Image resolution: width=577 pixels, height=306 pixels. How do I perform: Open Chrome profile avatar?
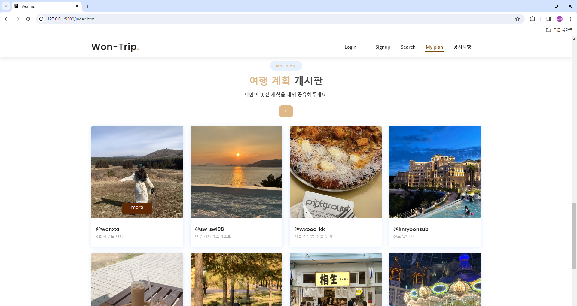[560, 19]
